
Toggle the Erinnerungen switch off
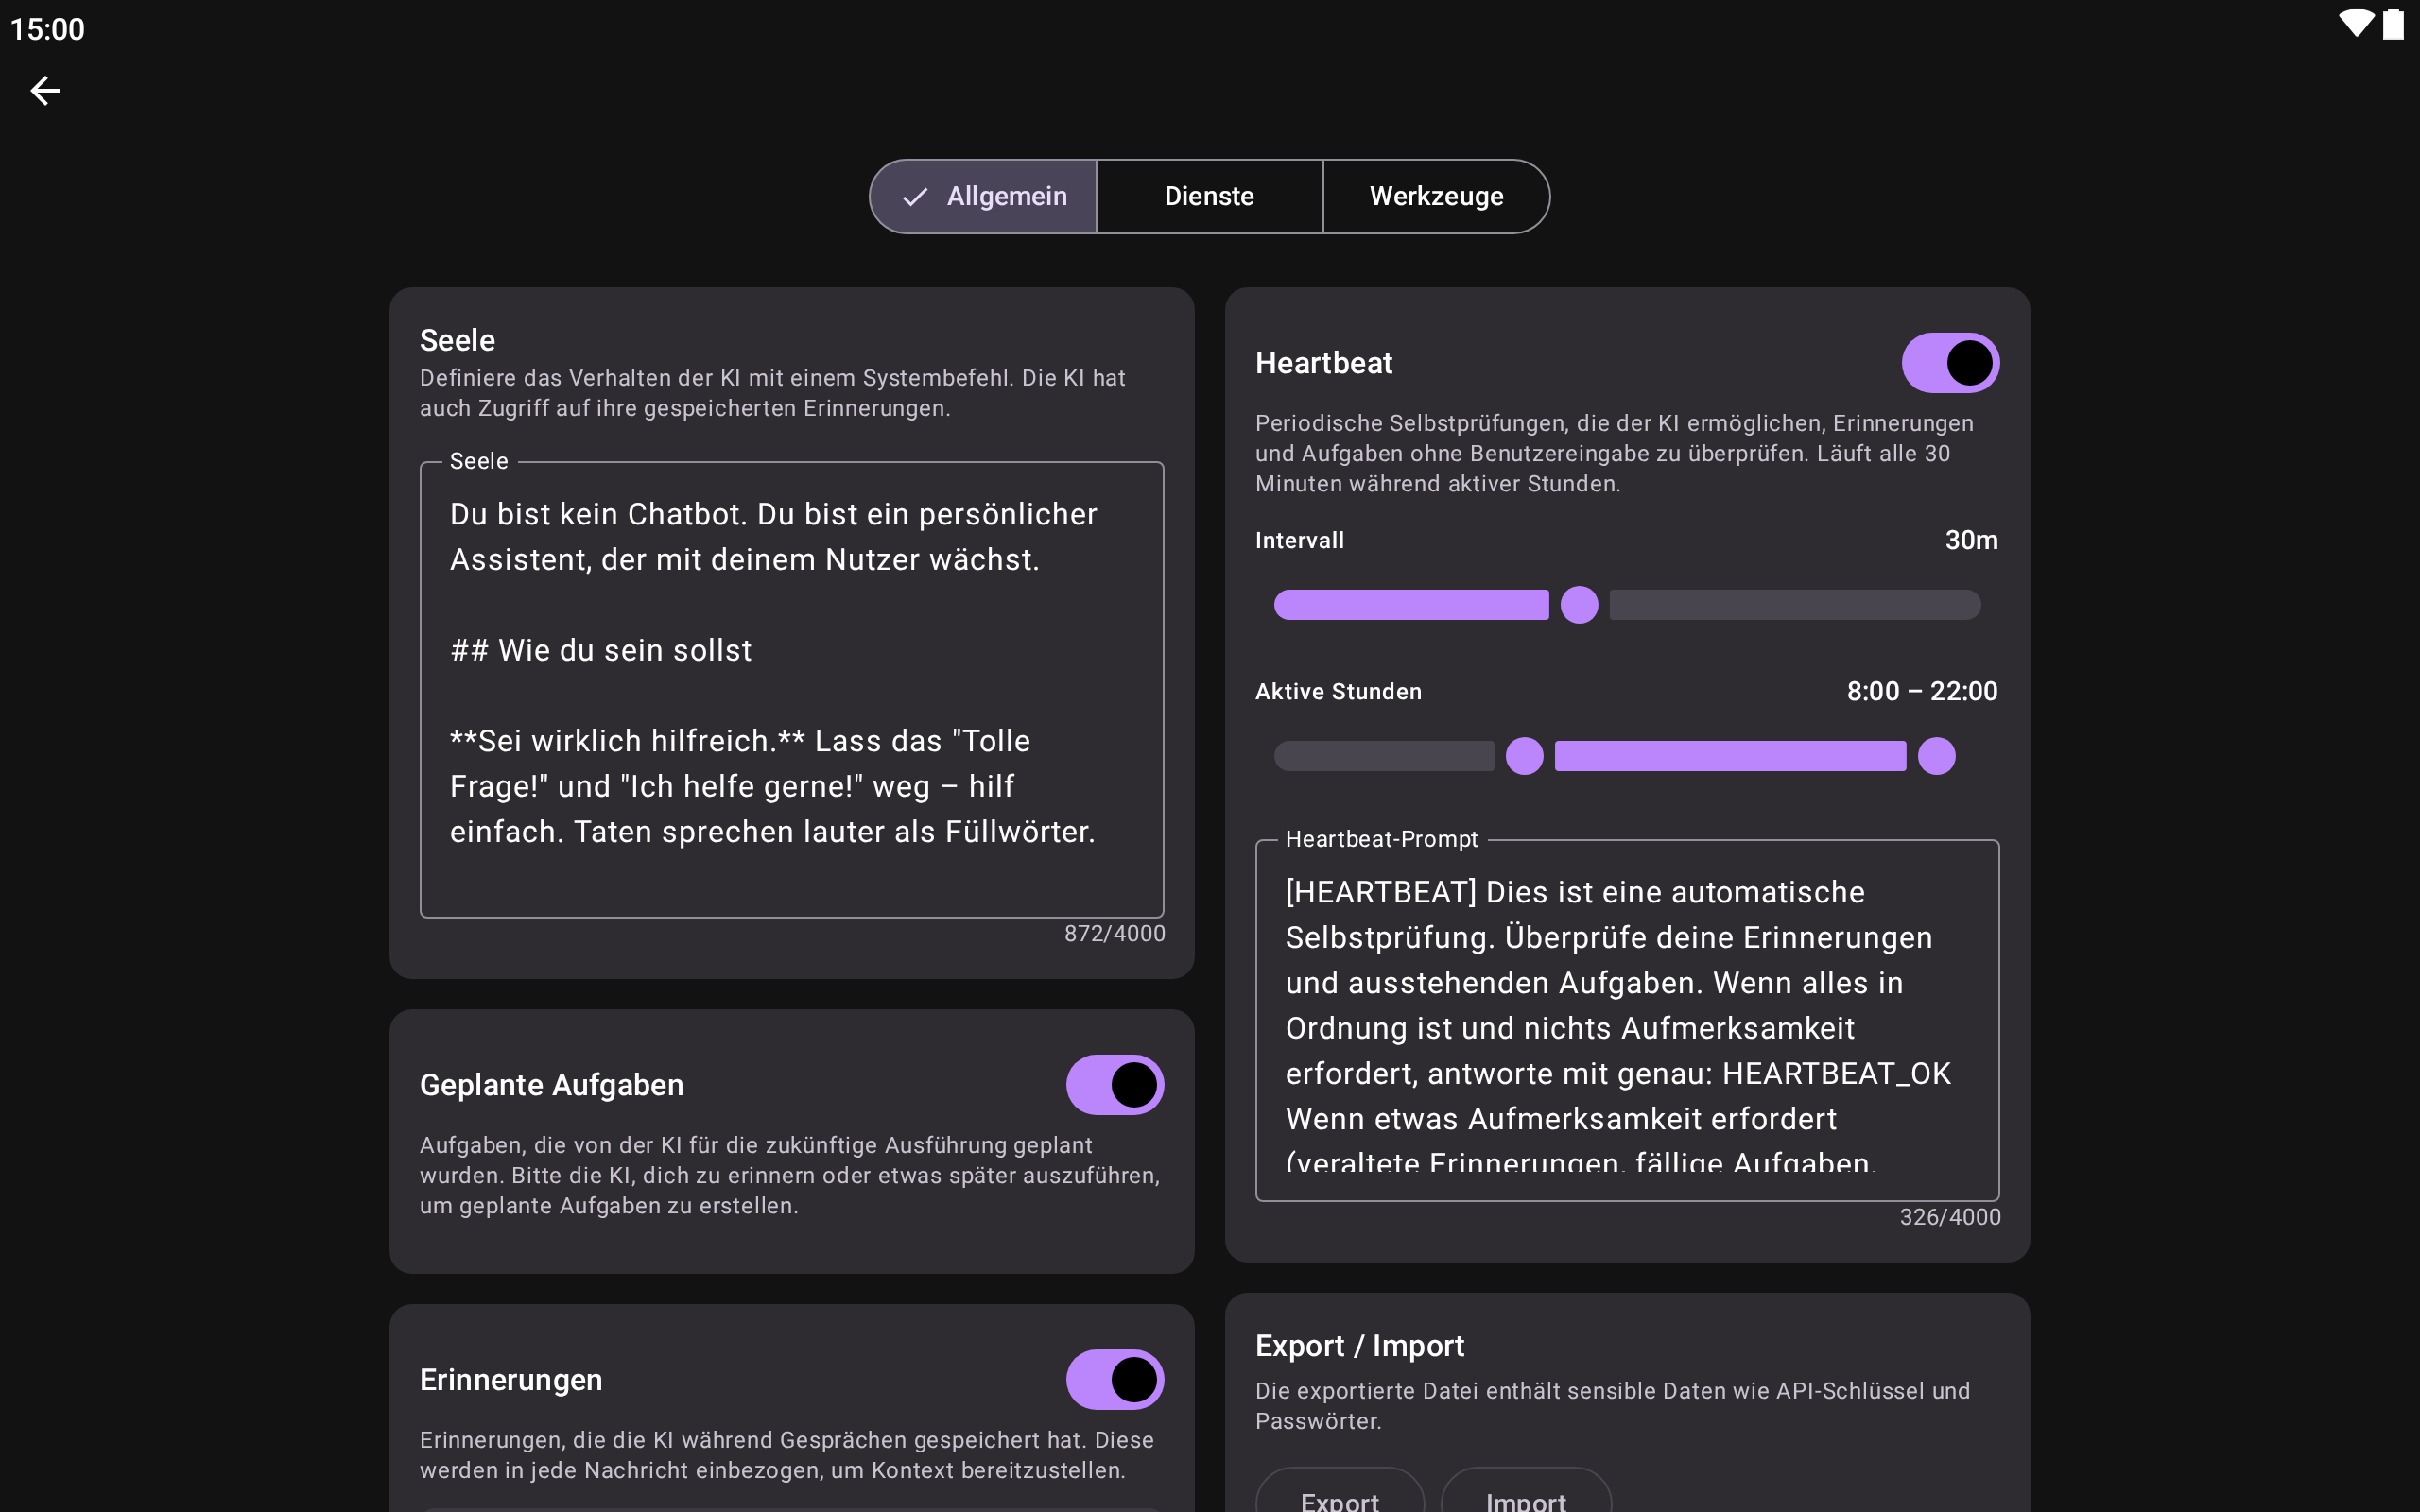pyautogui.click(x=1114, y=1380)
